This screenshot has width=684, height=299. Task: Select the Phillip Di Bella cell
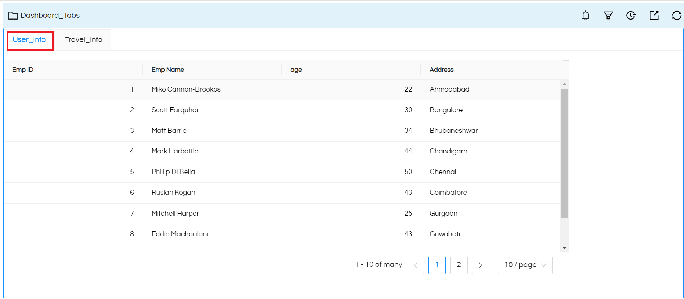coord(212,172)
